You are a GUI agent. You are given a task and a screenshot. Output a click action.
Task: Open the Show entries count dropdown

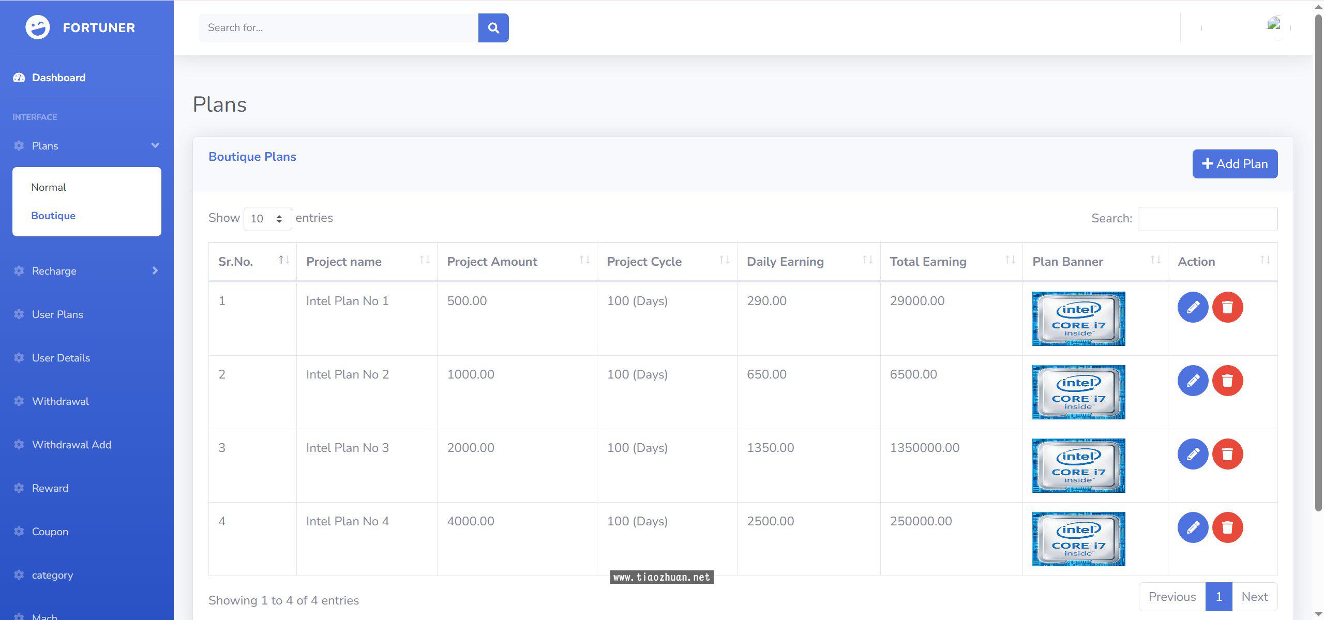coord(267,218)
